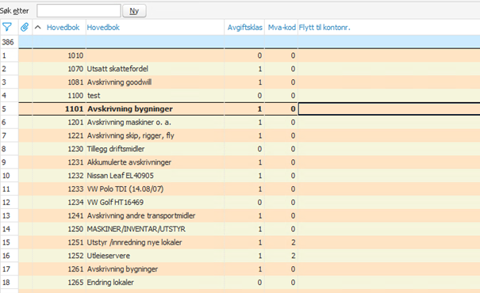Click Avgiftsklas value 0 for VW Golf row

tap(259, 202)
